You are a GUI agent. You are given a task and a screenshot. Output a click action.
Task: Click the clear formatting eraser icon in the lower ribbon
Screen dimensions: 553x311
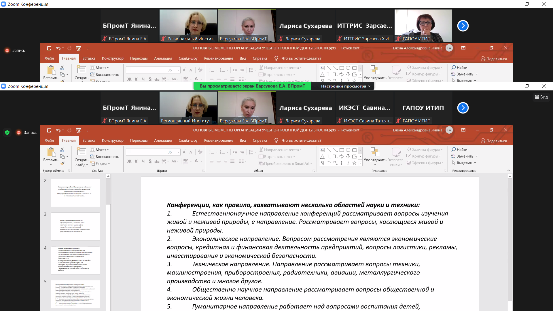(200, 151)
